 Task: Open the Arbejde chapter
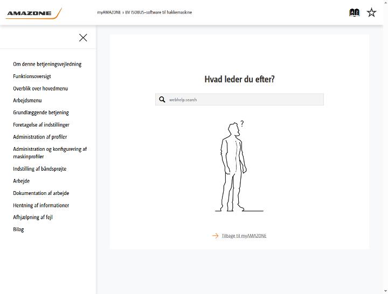[x=21, y=181]
